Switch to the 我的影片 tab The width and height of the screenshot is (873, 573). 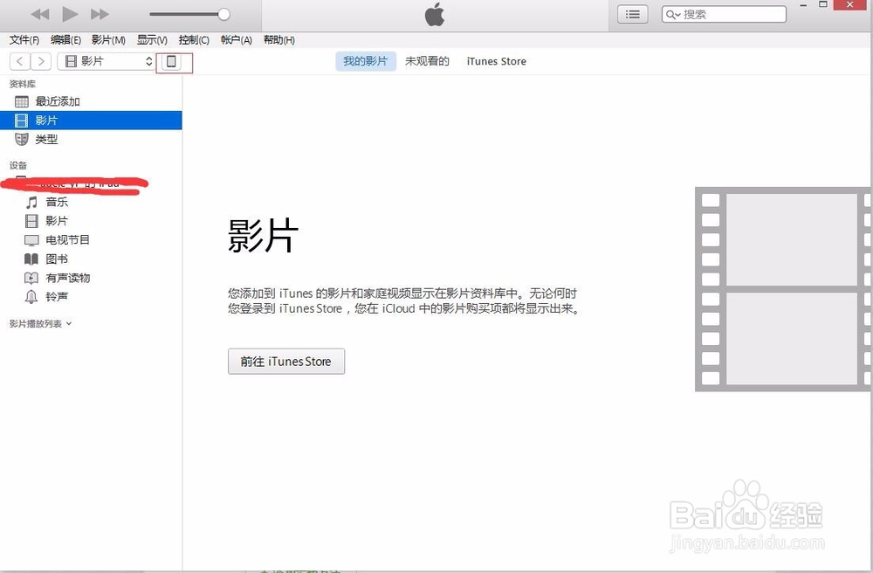coord(365,61)
